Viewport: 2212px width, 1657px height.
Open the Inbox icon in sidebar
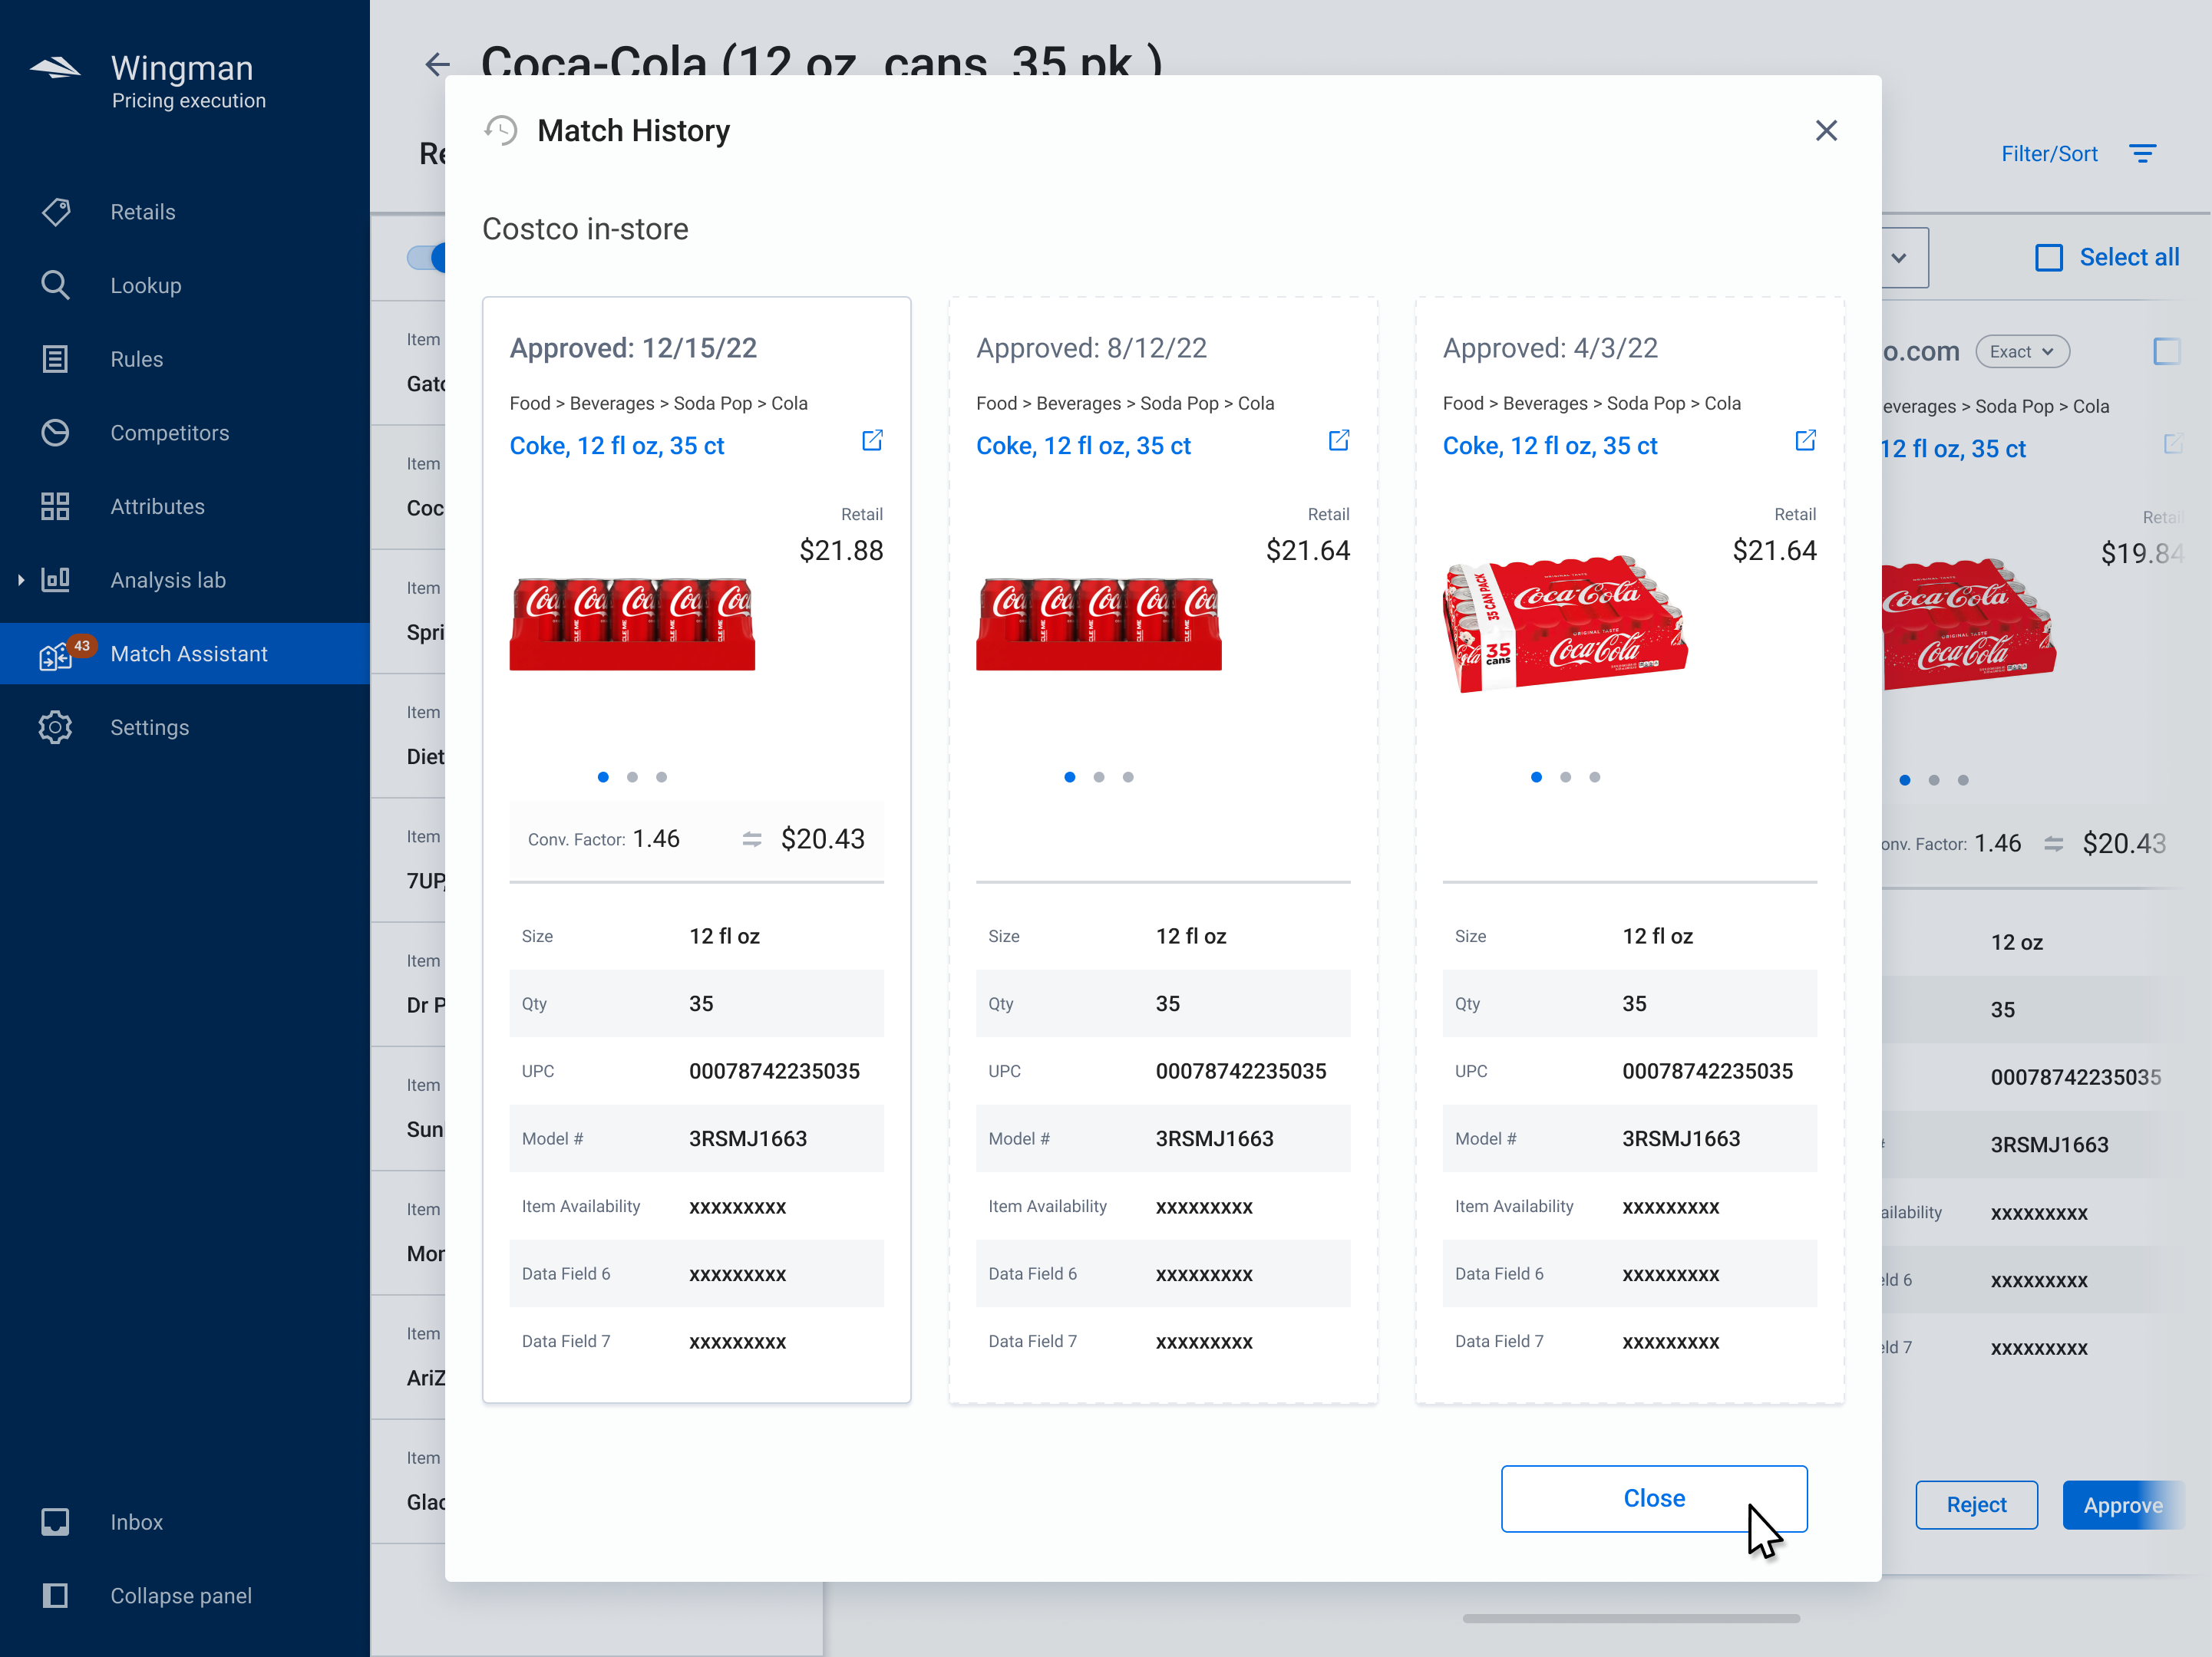click(55, 1521)
